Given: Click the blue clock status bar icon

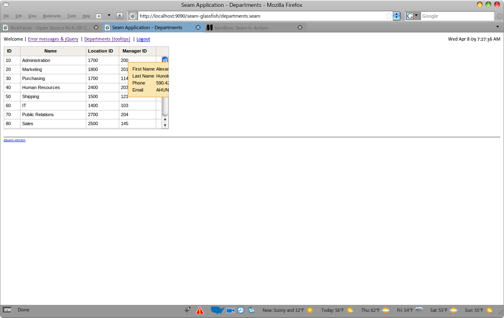Looking at the screenshot, I should pos(240,310).
